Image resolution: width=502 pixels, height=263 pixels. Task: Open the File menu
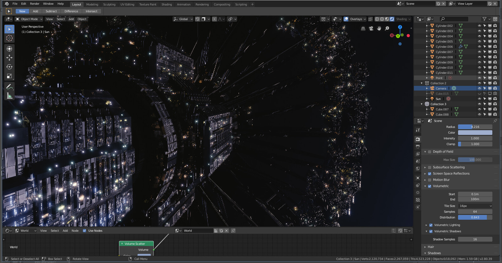coord(15,4)
